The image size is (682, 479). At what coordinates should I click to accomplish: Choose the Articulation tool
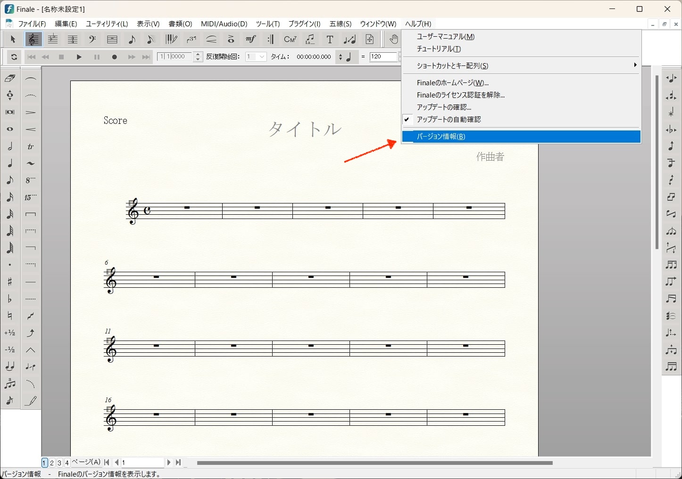231,40
